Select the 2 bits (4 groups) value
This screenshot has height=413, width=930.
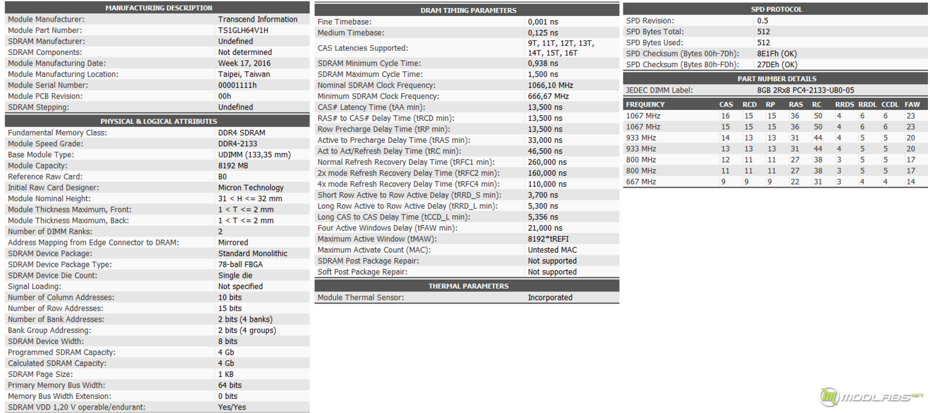pos(247,331)
